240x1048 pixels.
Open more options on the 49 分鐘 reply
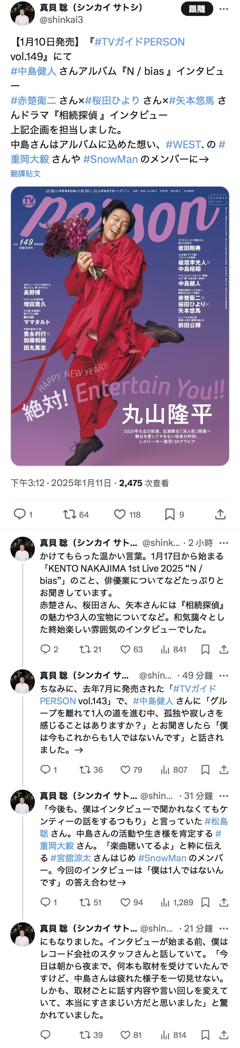coord(224,675)
